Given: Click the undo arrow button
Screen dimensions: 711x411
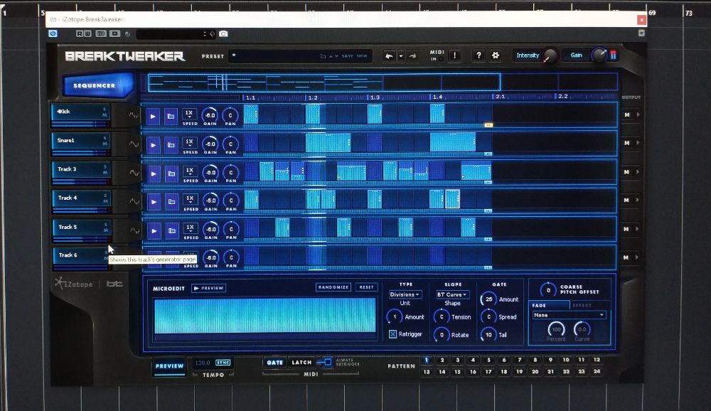Looking at the screenshot, I should click(389, 55).
